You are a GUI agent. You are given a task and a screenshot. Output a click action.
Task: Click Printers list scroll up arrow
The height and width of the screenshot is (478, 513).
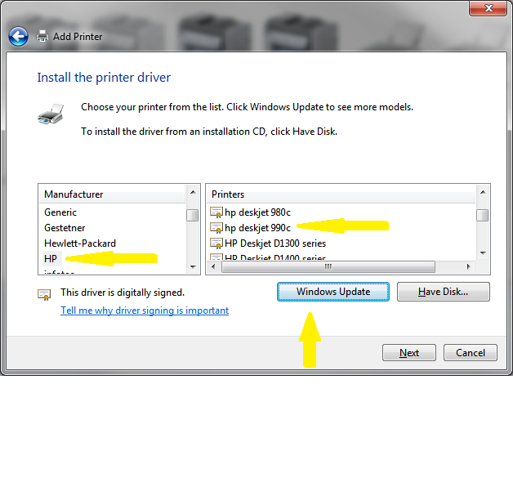[x=483, y=192]
